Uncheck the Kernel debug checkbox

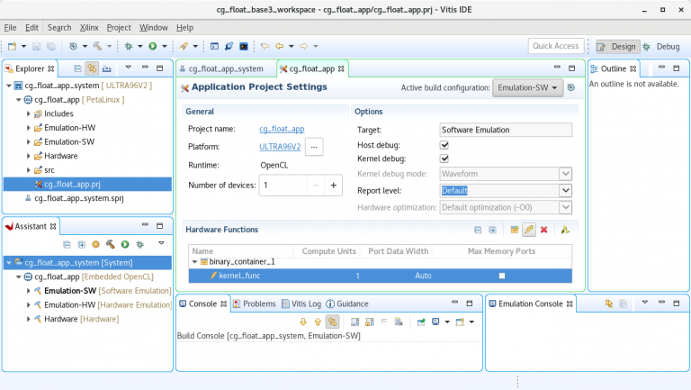pos(444,159)
